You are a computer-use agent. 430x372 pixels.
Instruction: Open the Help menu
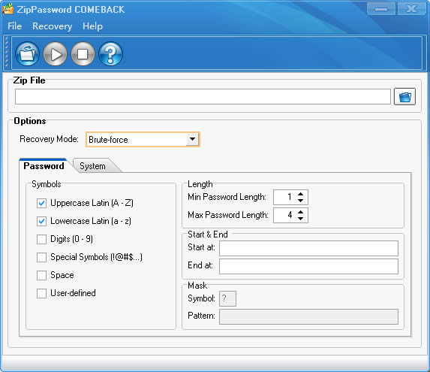click(x=92, y=26)
